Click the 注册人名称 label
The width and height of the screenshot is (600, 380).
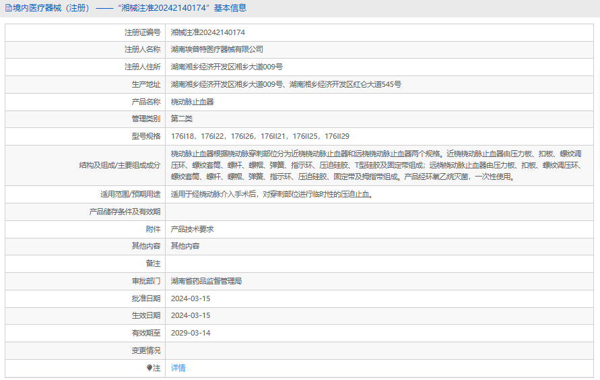[x=142, y=49]
